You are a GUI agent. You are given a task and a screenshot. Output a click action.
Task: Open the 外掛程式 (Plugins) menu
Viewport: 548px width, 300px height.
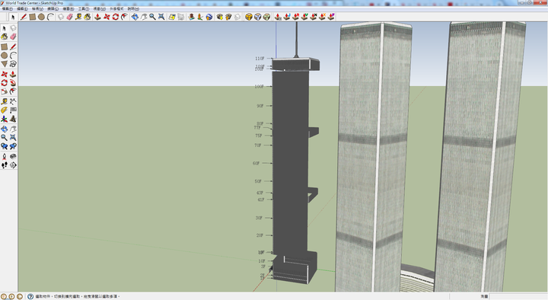pos(116,8)
